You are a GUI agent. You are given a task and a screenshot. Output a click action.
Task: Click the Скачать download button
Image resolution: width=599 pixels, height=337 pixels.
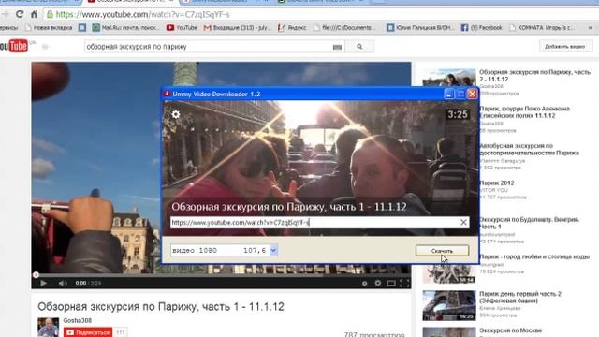(442, 251)
